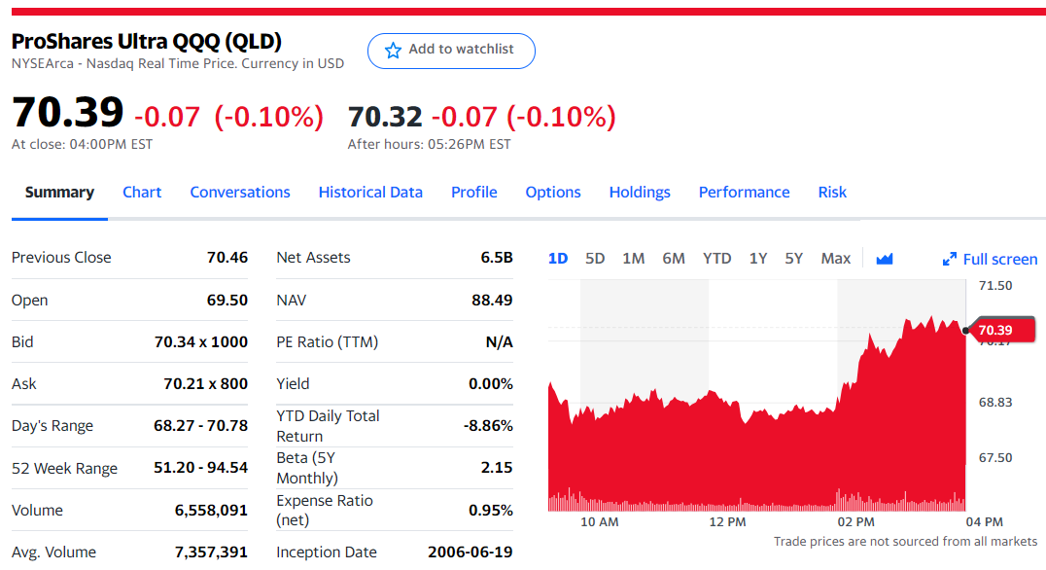This screenshot has width=1046, height=570.
Task: Click the Day's Range value 68.27 - 70.78
Action: pyautogui.click(x=201, y=426)
